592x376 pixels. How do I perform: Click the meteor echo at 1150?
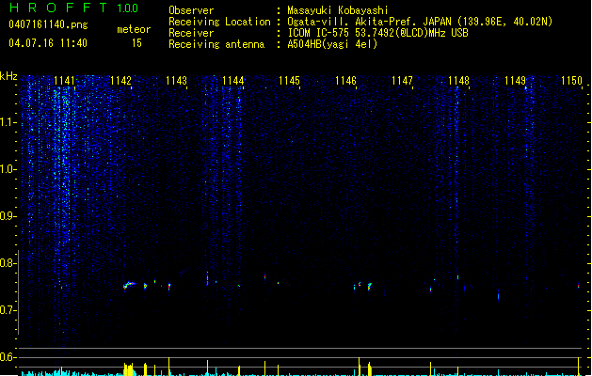point(578,286)
